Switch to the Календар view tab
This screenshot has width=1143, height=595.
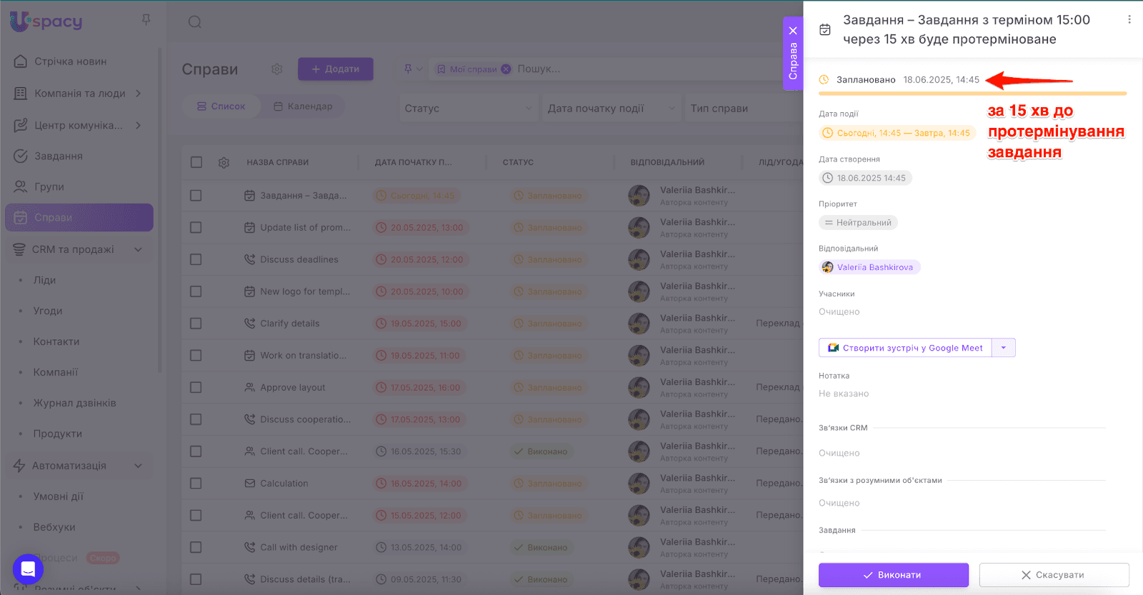[303, 106]
